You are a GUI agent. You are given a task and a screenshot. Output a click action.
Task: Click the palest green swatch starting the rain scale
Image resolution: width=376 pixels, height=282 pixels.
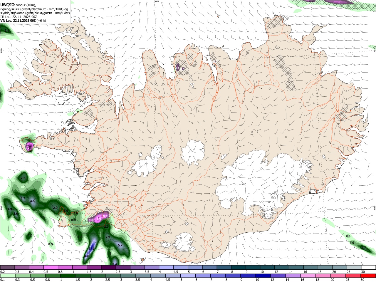(7, 276)
